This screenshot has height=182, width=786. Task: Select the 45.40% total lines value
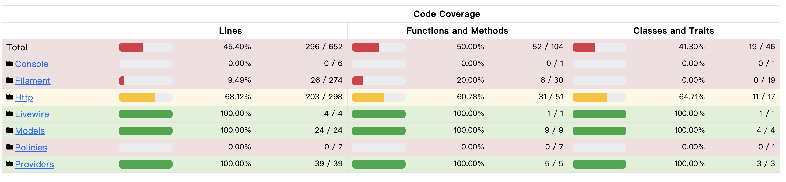tap(237, 47)
